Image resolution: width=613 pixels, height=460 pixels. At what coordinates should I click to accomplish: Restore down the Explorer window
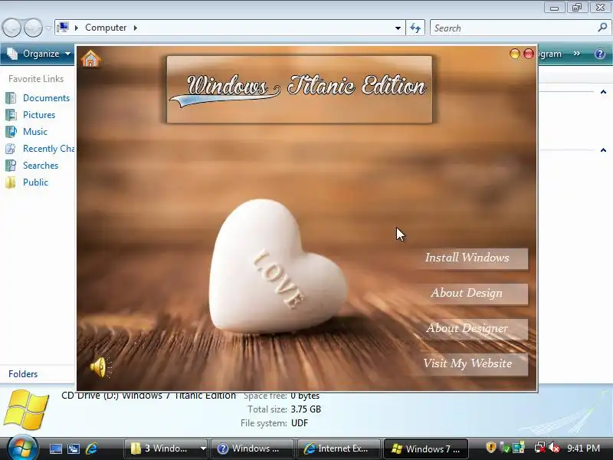click(577, 8)
